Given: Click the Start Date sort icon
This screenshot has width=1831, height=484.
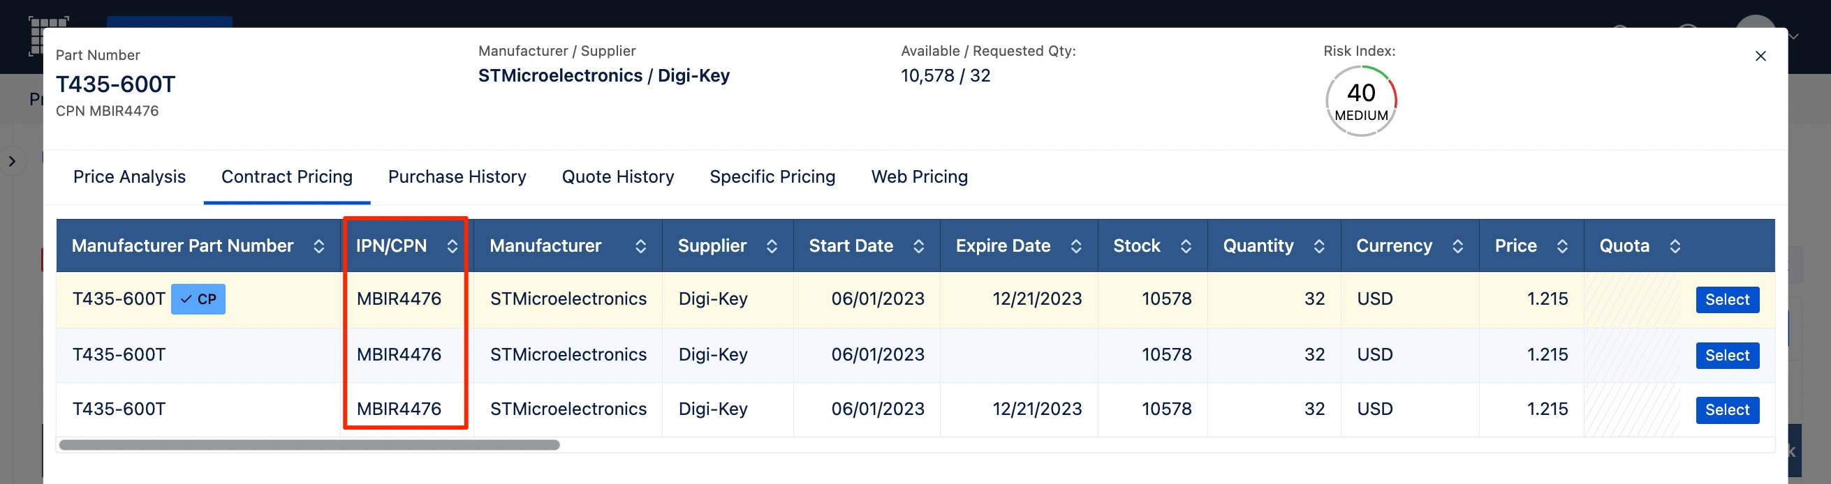Looking at the screenshot, I should [918, 246].
